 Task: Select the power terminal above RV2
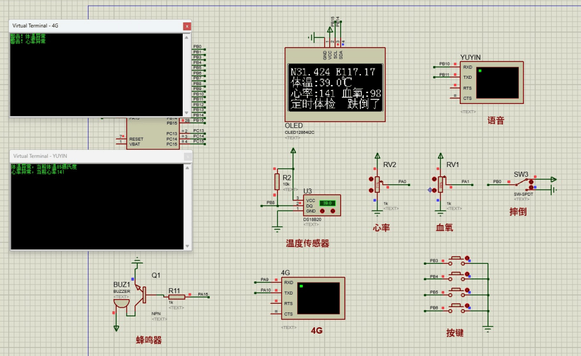pos(376,155)
